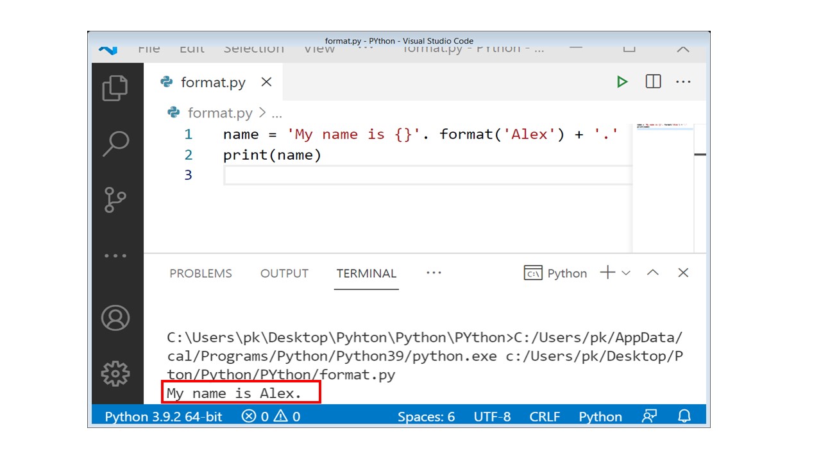Open the Explorer sidebar
Viewport: 821px width, 462px height.
[115, 89]
